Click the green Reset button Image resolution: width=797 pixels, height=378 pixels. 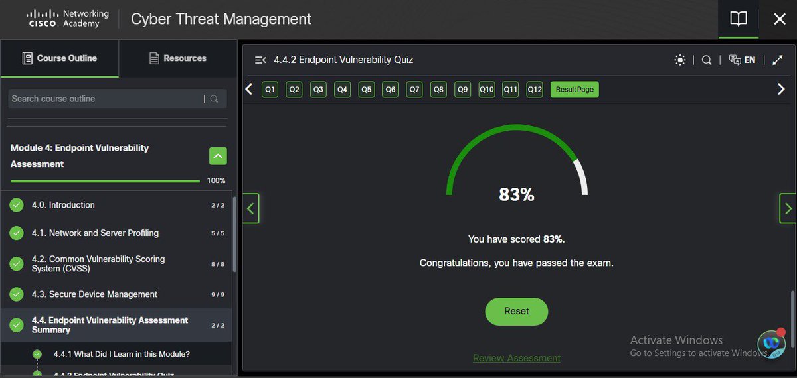click(517, 311)
